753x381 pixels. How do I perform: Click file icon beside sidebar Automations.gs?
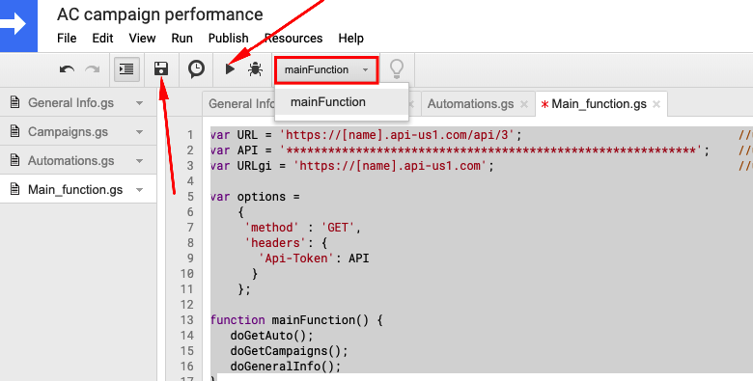(x=14, y=160)
